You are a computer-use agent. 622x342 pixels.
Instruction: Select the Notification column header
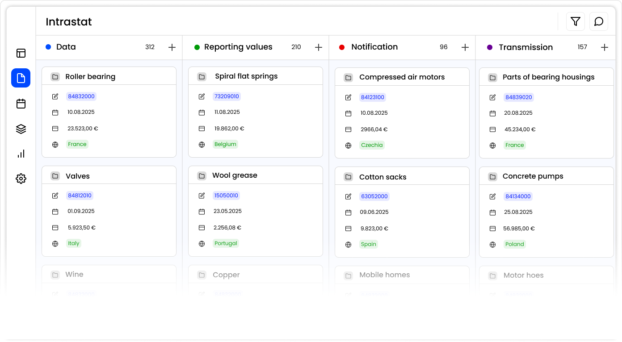coord(374,47)
